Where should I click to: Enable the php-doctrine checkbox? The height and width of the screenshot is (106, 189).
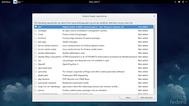[36, 79]
